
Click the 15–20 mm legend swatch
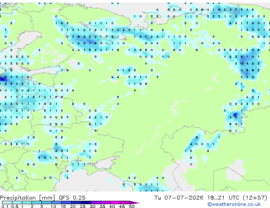click(x=66, y=202)
